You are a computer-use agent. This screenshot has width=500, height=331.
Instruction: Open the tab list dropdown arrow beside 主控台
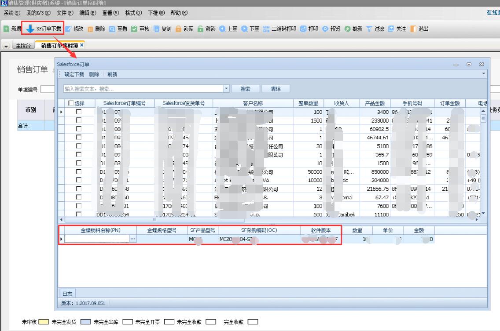pyautogui.click(x=6, y=46)
